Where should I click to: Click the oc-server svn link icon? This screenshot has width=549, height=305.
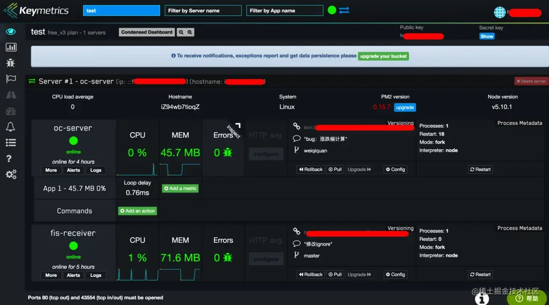pos(297,126)
